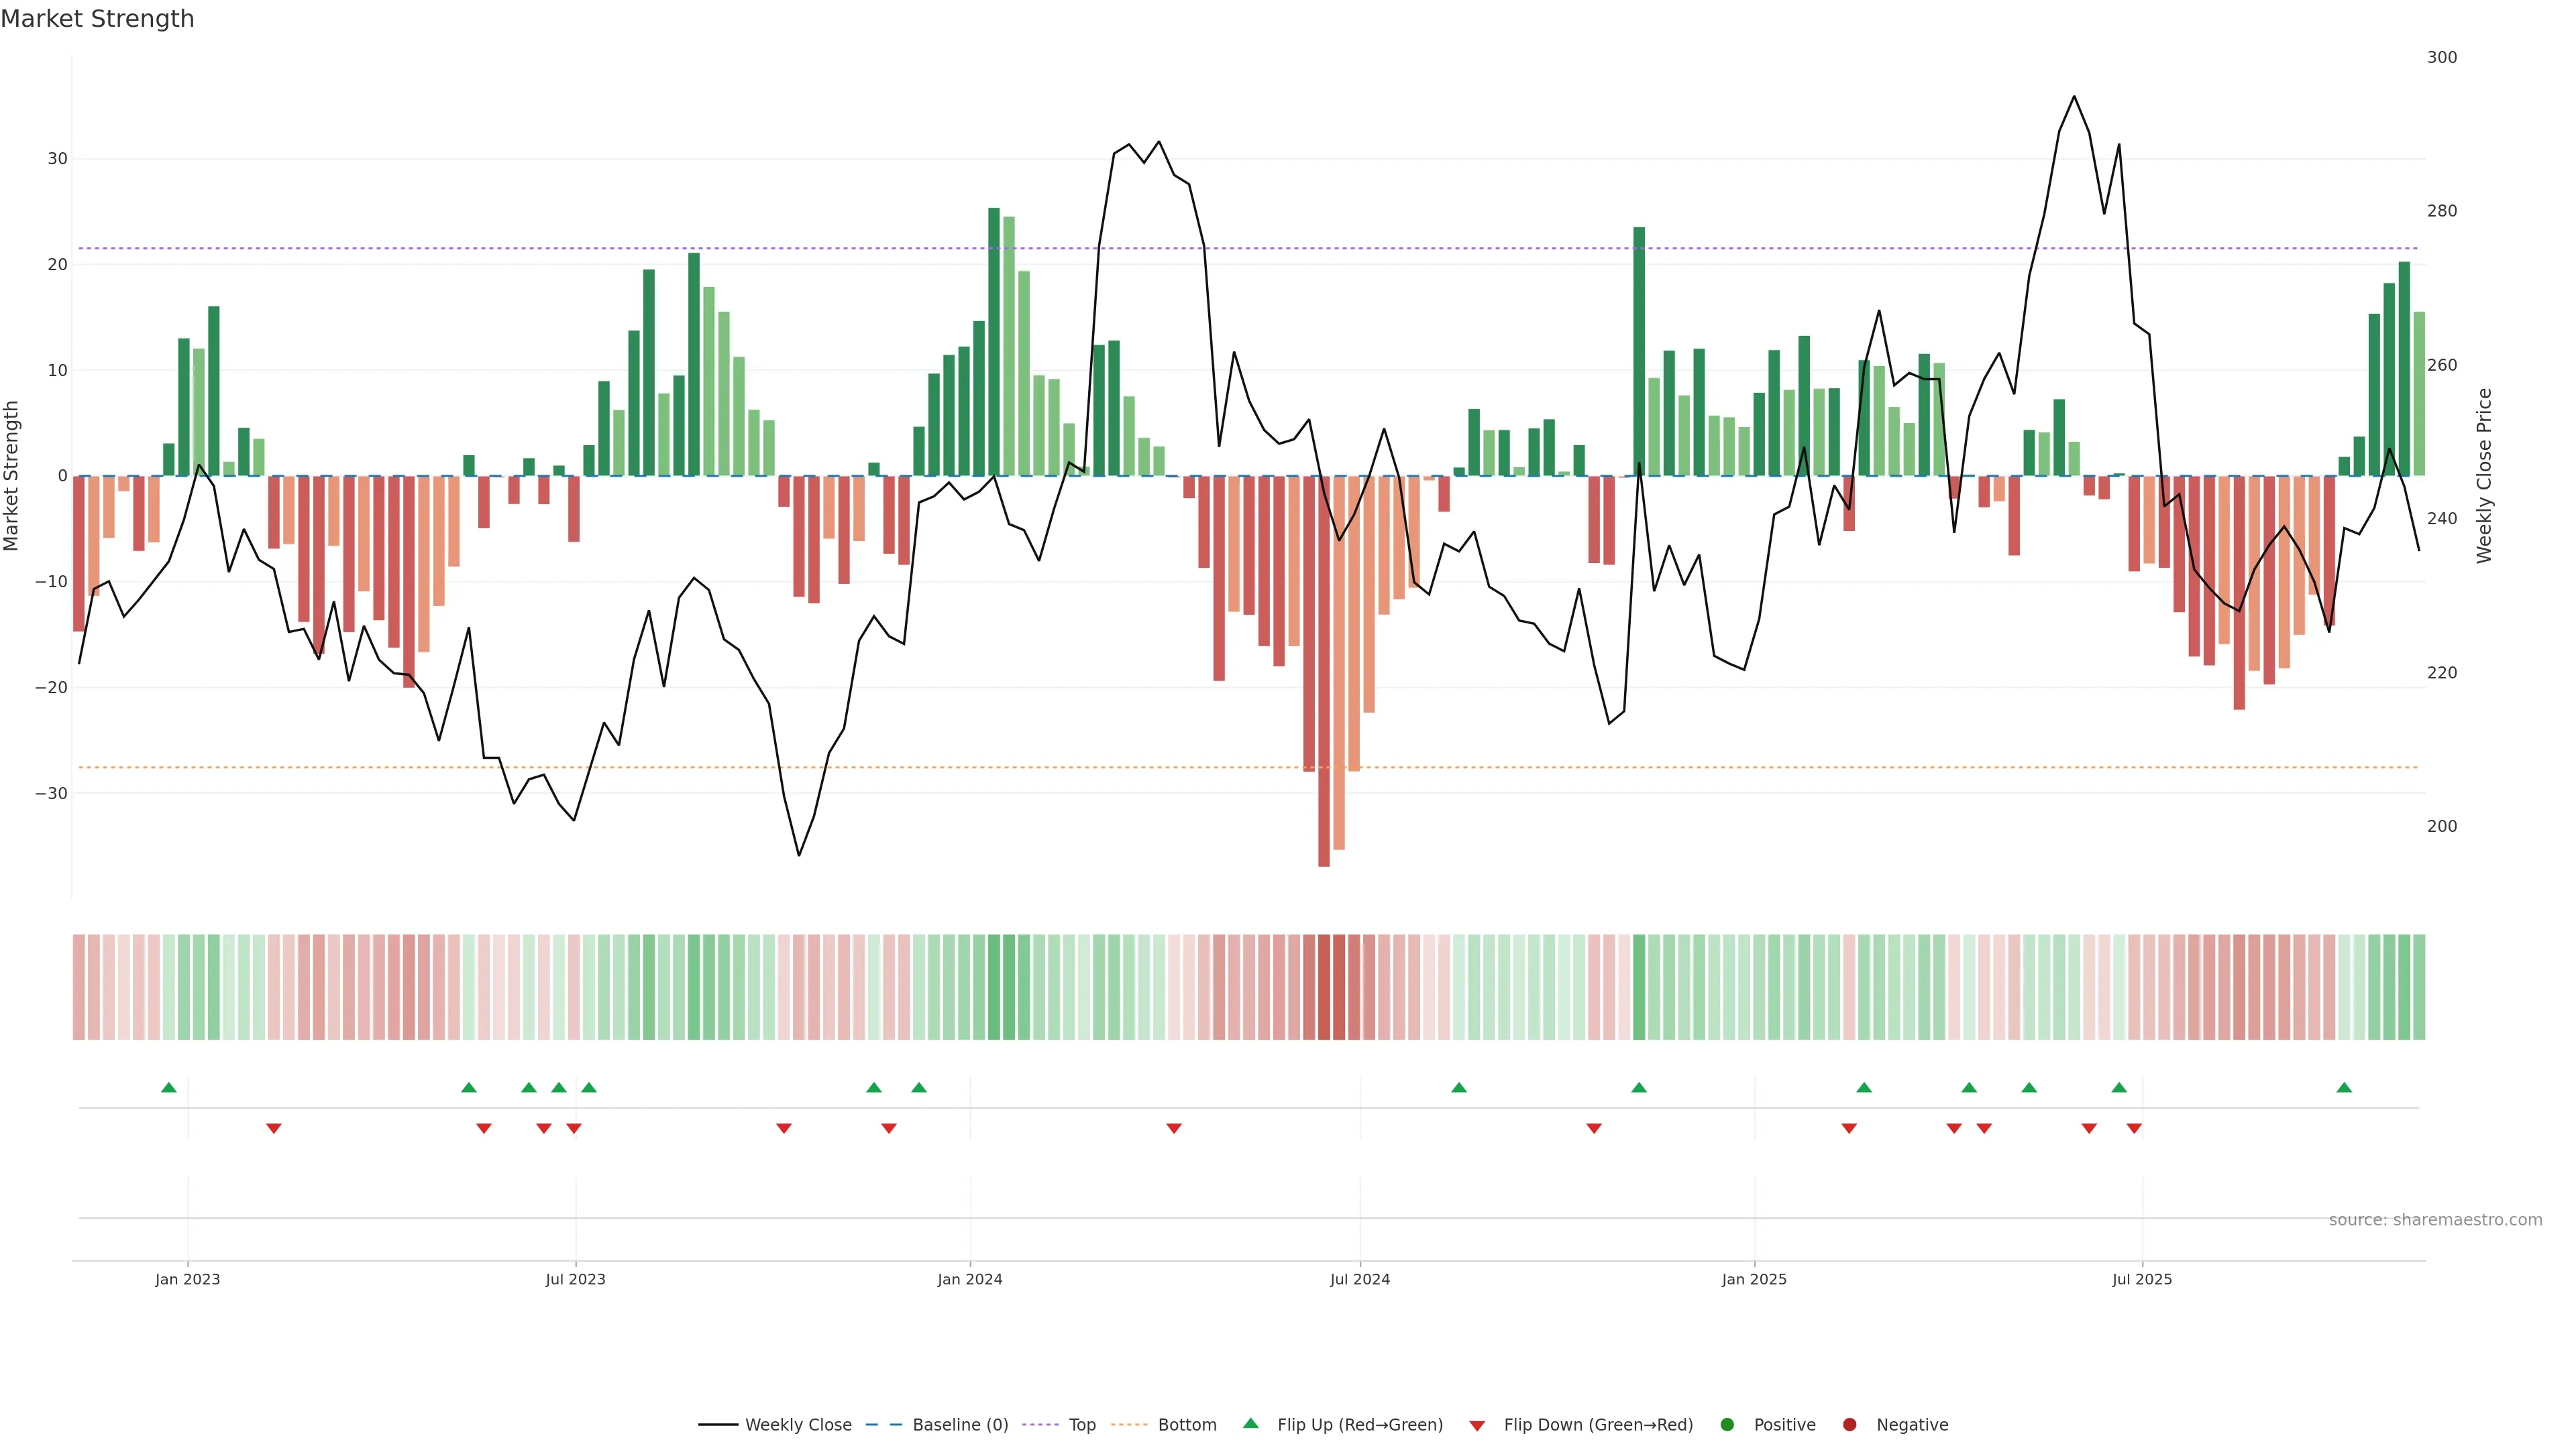
Task: Click the Bottom legend entry
Action: click(x=1186, y=1425)
